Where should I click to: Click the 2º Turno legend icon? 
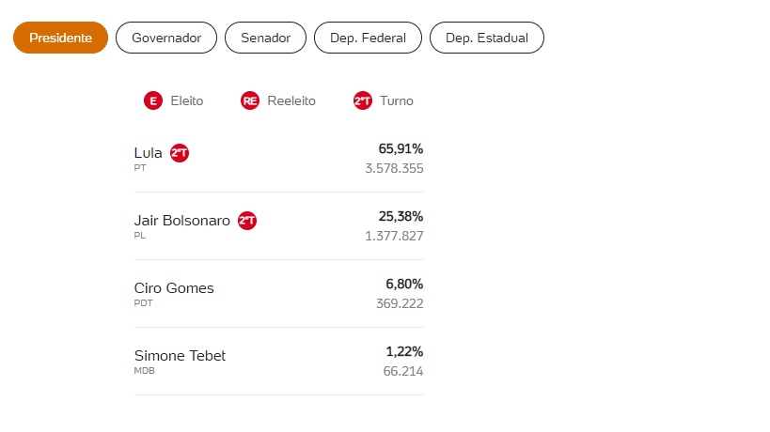(x=363, y=100)
